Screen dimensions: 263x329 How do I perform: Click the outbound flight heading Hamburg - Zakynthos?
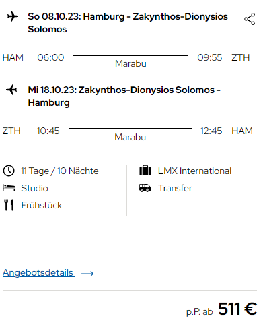(128, 23)
